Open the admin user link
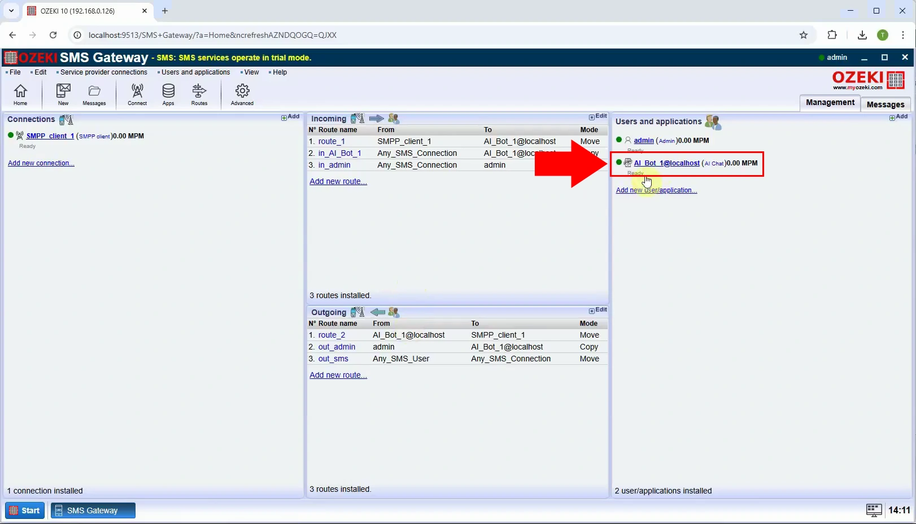 click(644, 141)
